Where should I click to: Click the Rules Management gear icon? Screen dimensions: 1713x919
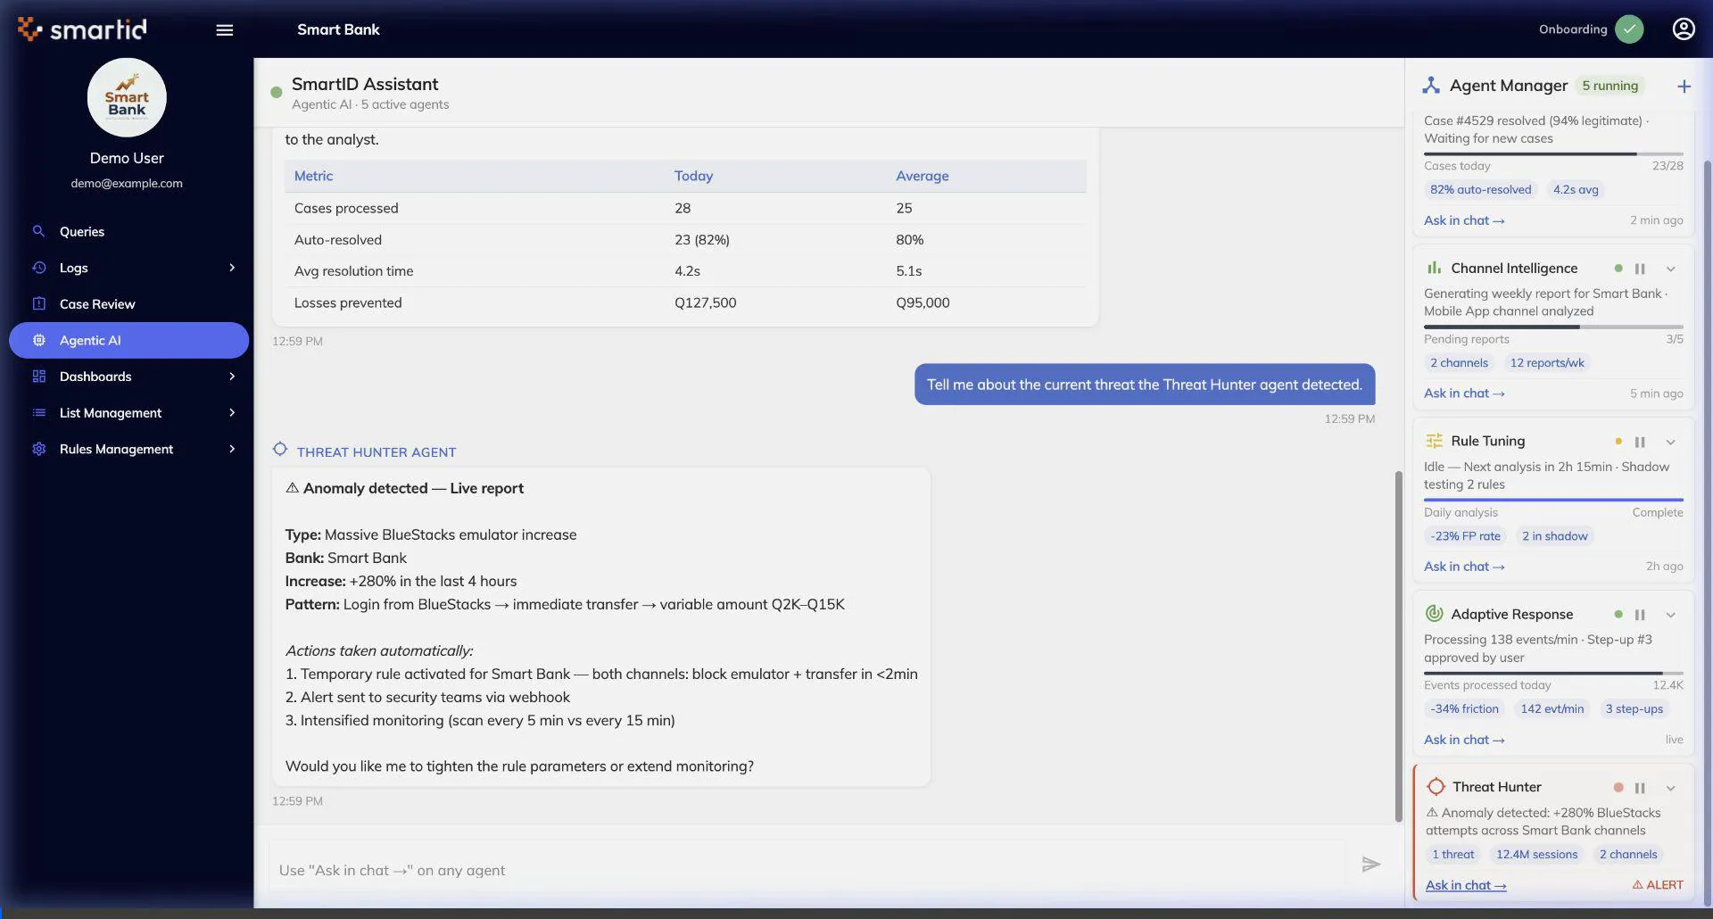click(38, 449)
